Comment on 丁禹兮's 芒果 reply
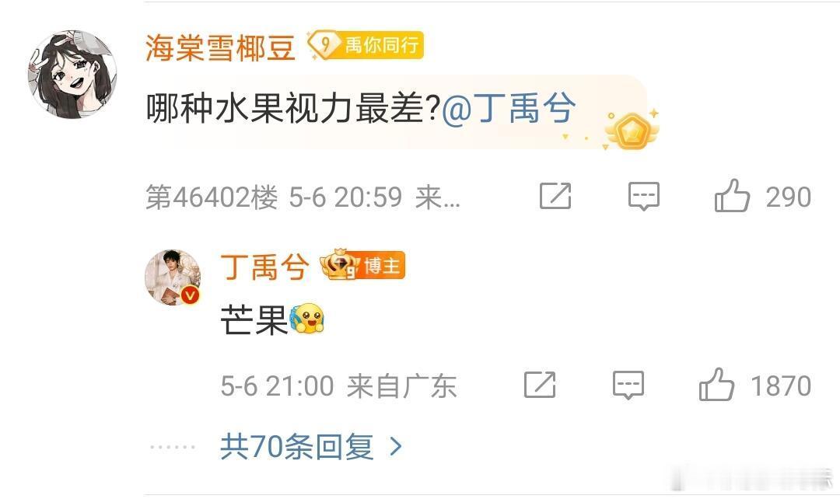840x499 pixels. [x=628, y=385]
